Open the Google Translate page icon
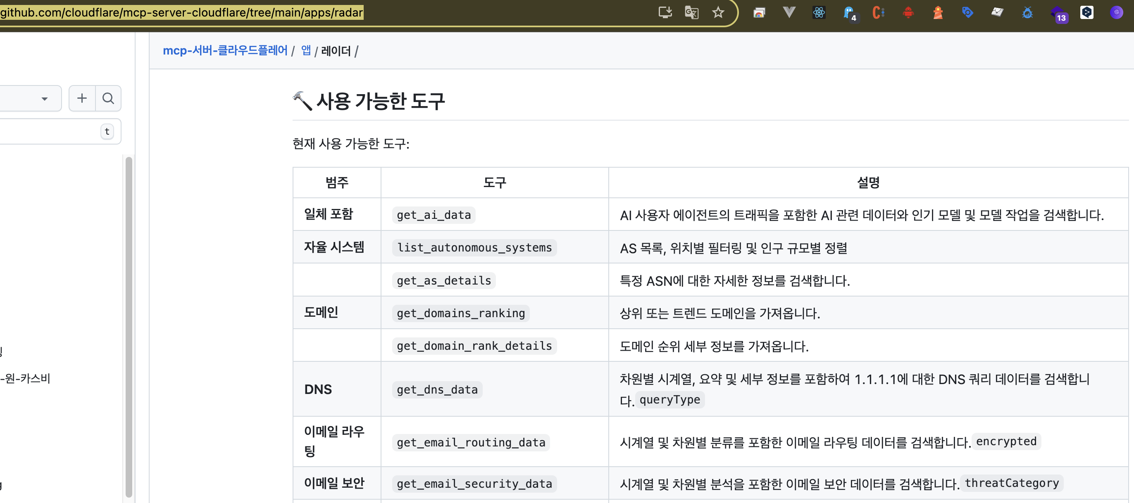The height and width of the screenshot is (503, 1134). (x=691, y=12)
